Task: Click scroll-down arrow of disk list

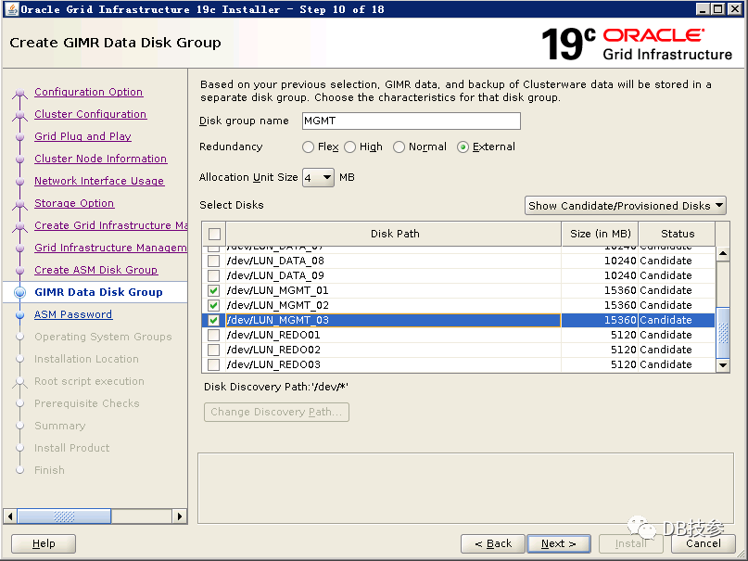Action: point(724,365)
